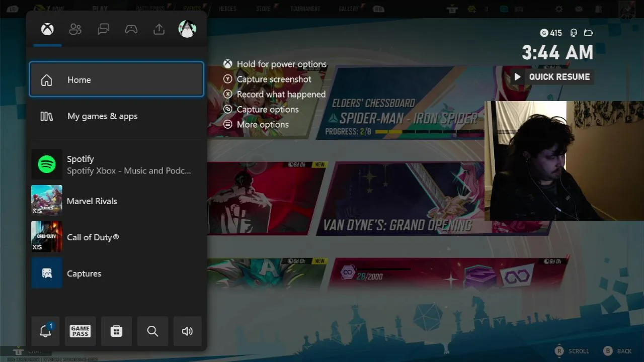
Task: Click the controller battery icon
Action: click(588, 33)
